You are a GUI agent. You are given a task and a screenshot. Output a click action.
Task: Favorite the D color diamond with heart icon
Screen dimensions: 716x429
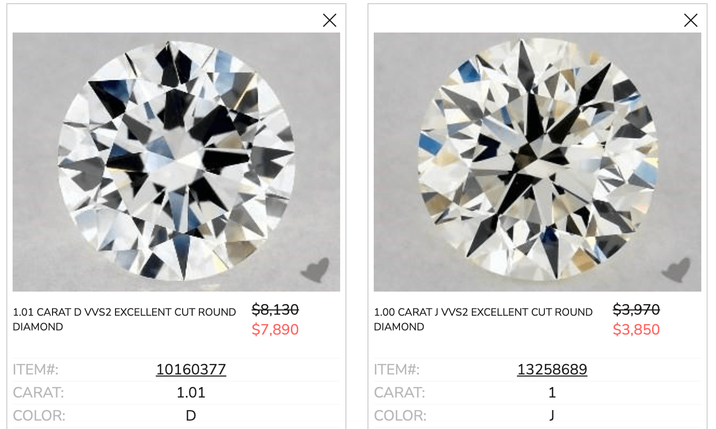coord(315,270)
